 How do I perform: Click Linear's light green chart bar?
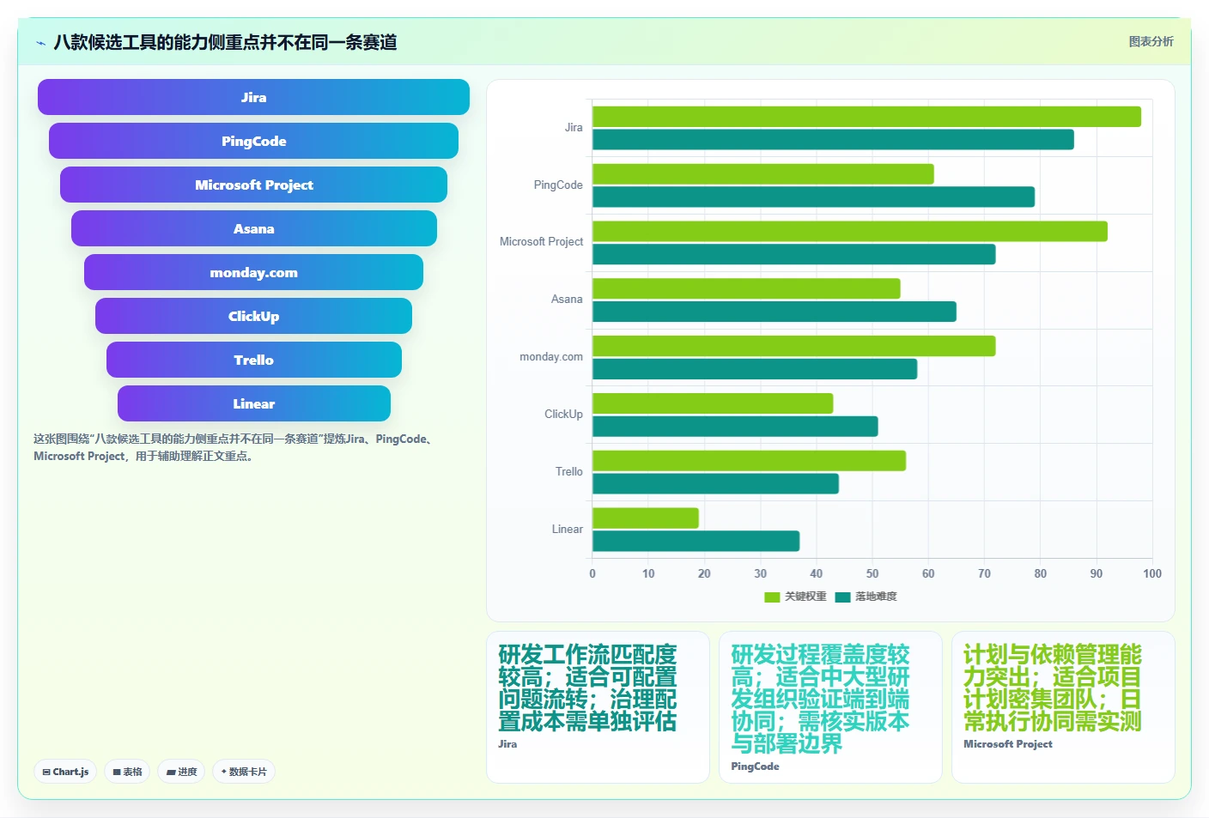[x=646, y=518]
